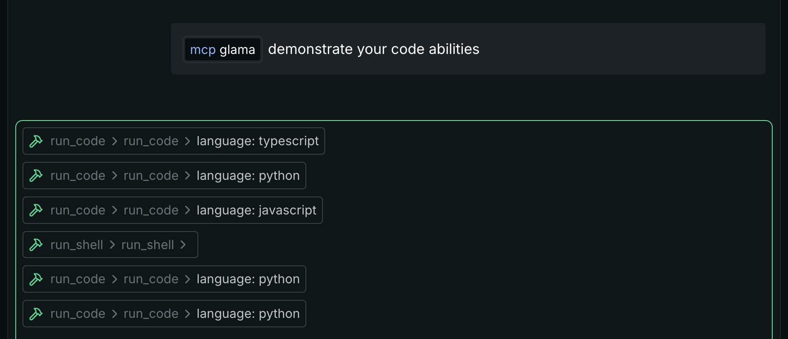The width and height of the screenshot is (788, 339).
Task: Click the trailing chevron in the run_shell row
Action: [x=183, y=245]
